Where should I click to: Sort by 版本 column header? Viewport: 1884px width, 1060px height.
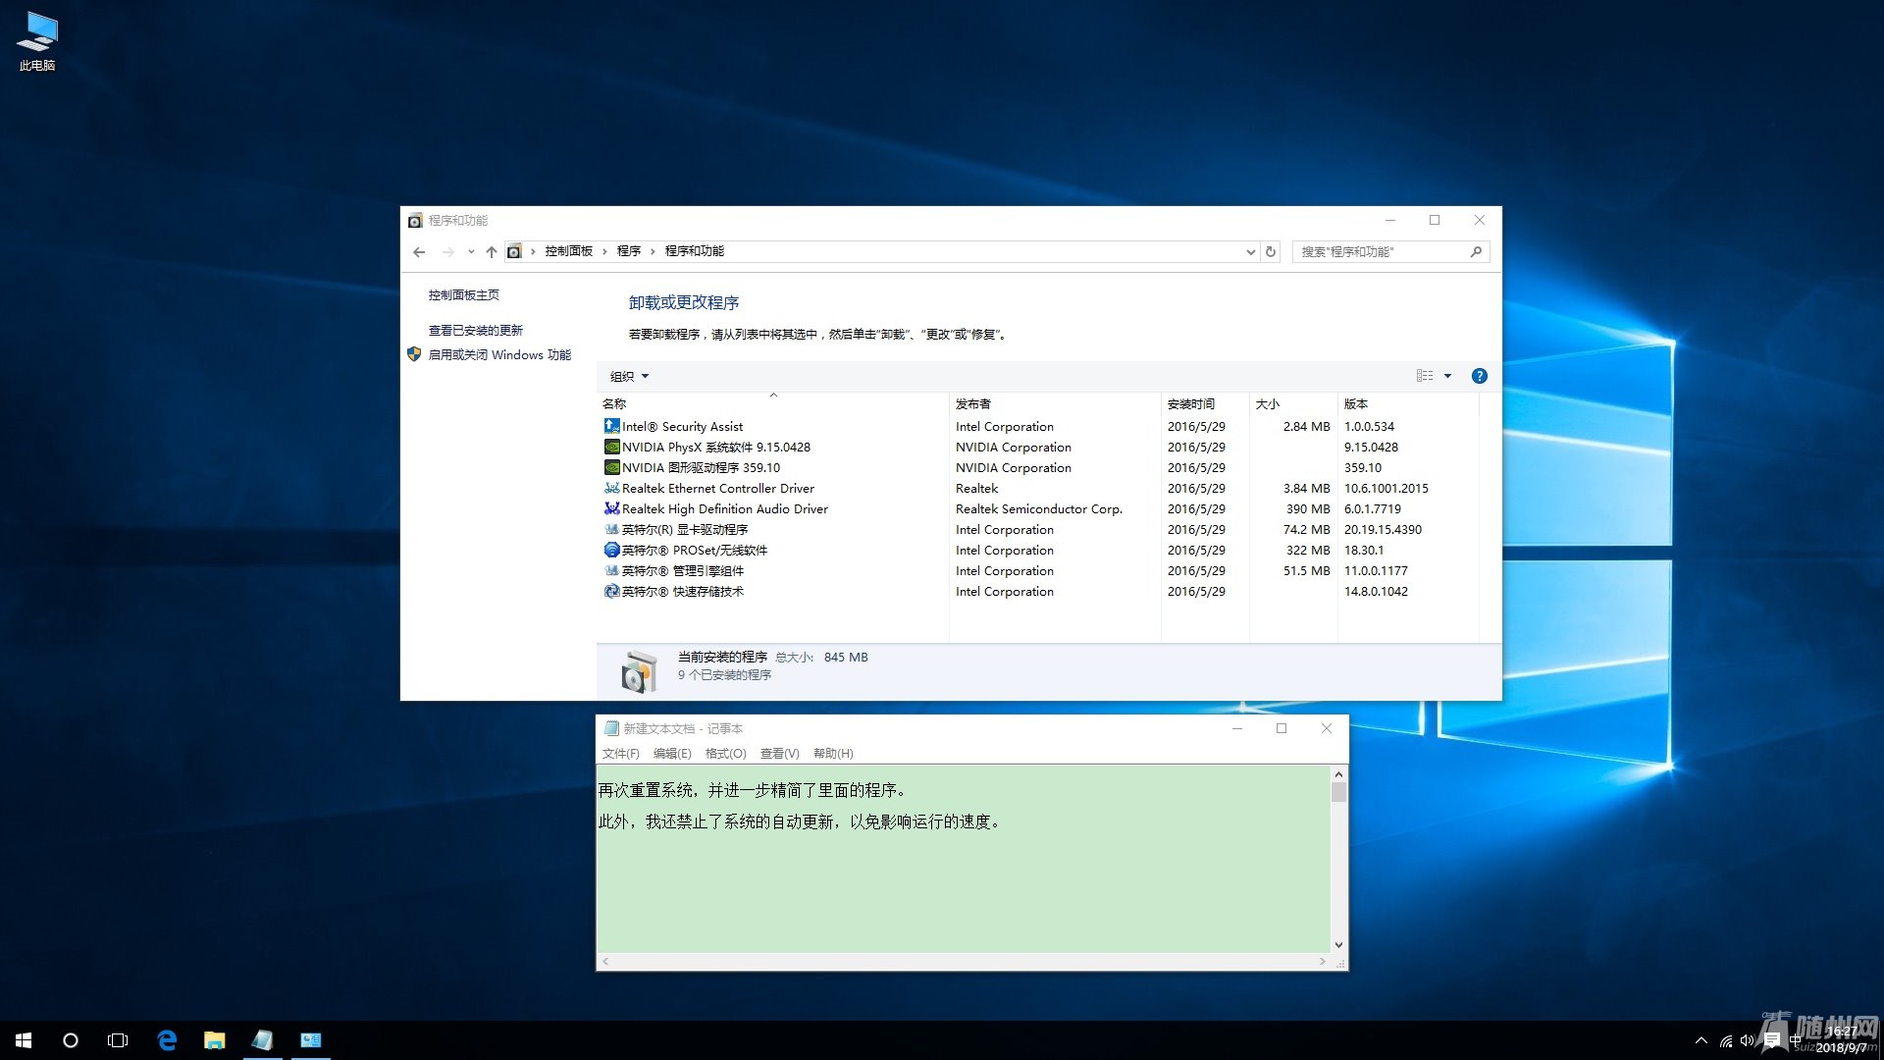pyautogui.click(x=1408, y=403)
